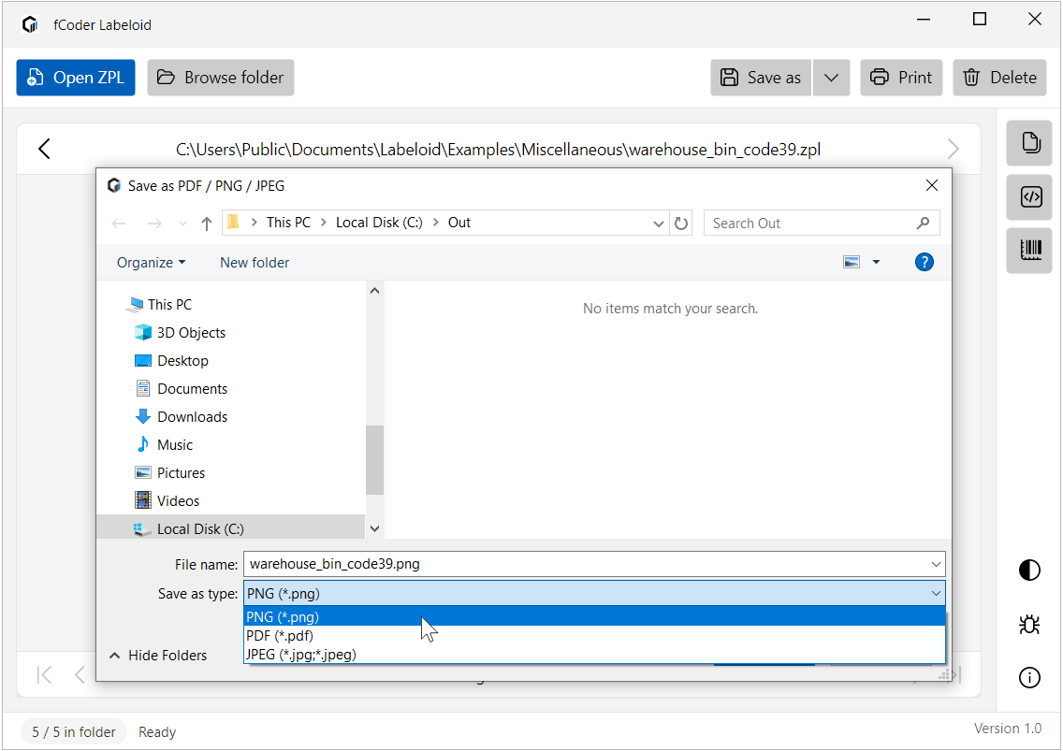Choose JPEG (*.jpg;*.jpeg) from type list
Viewport: 1063px width, 751px height.
[x=594, y=655]
